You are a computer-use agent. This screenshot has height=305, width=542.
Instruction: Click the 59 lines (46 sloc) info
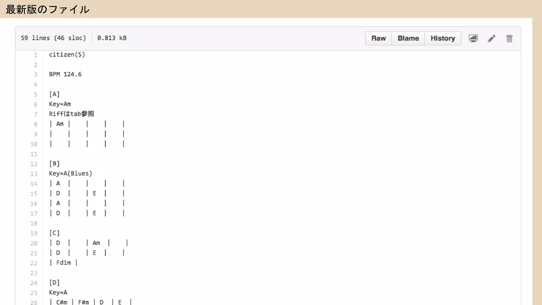click(53, 38)
